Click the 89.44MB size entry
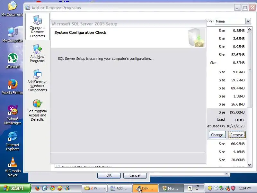 (x=238, y=88)
